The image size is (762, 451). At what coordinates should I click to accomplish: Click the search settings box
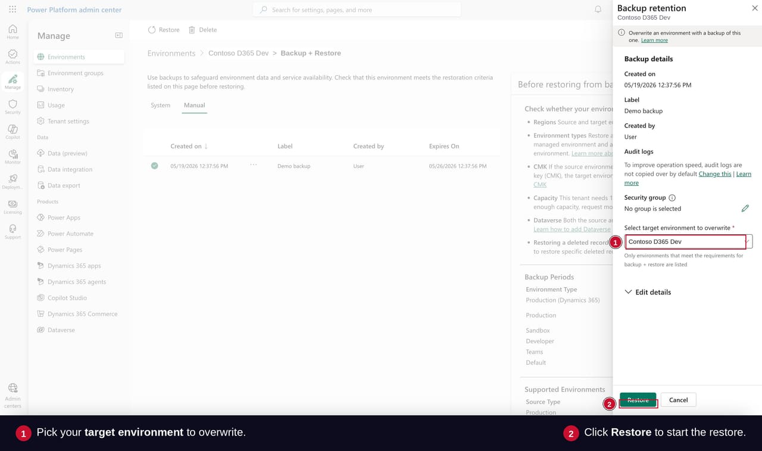[357, 10]
